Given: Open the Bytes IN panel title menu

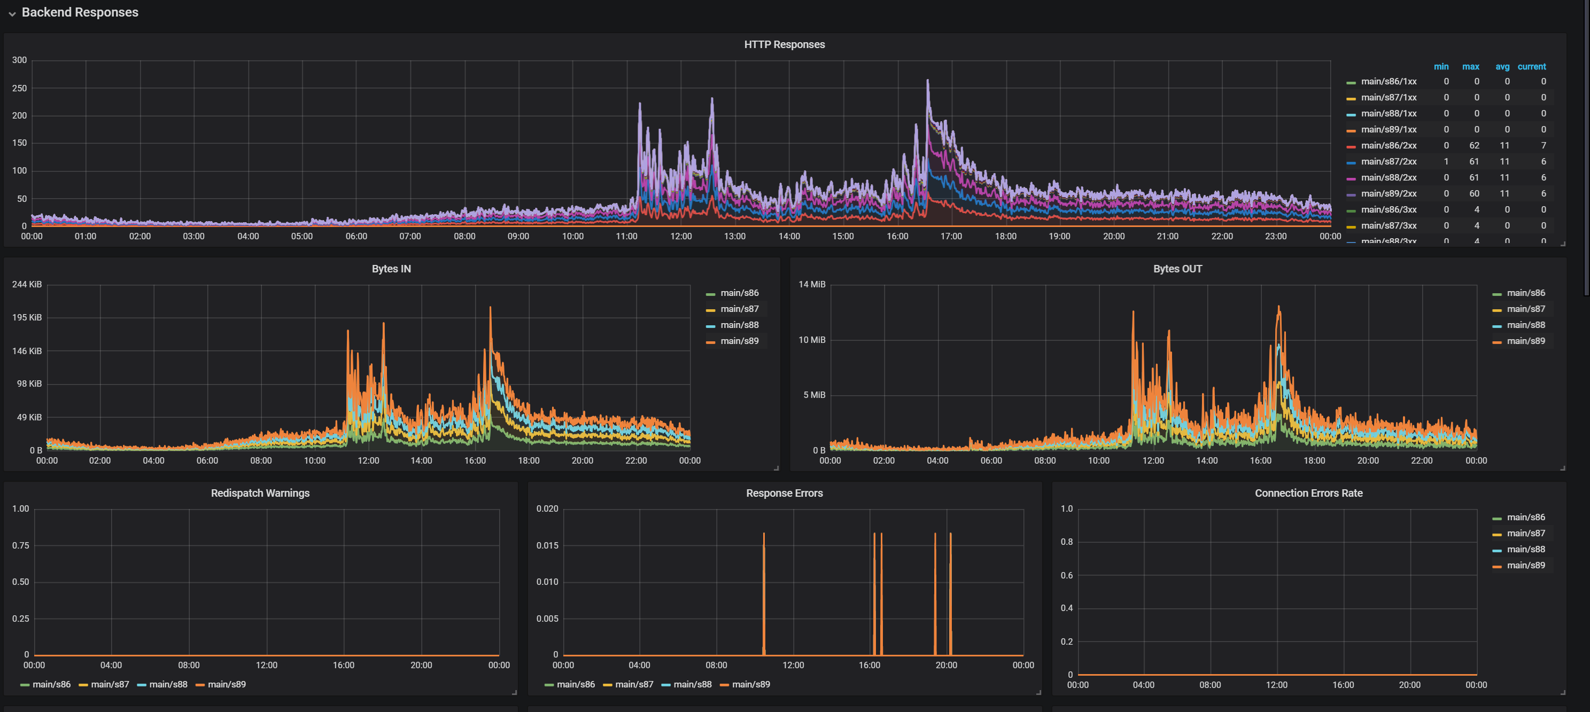Looking at the screenshot, I should pos(391,269).
